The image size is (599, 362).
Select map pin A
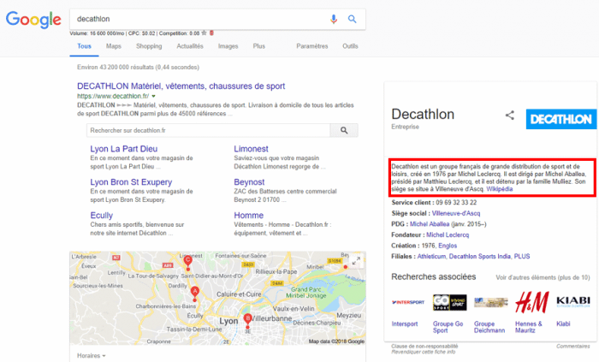(x=195, y=294)
